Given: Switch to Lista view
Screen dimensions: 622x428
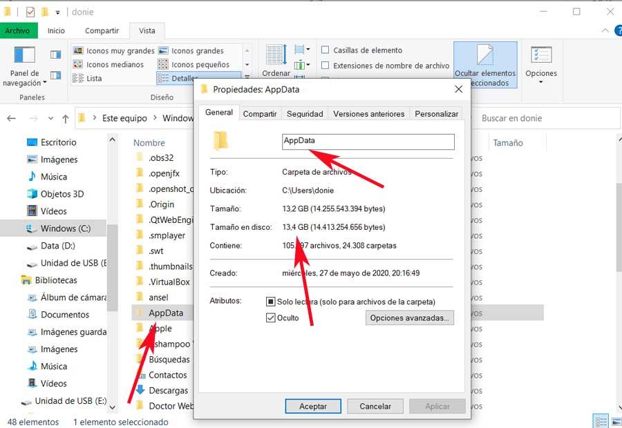Looking at the screenshot, I should (x=88, y=78).
